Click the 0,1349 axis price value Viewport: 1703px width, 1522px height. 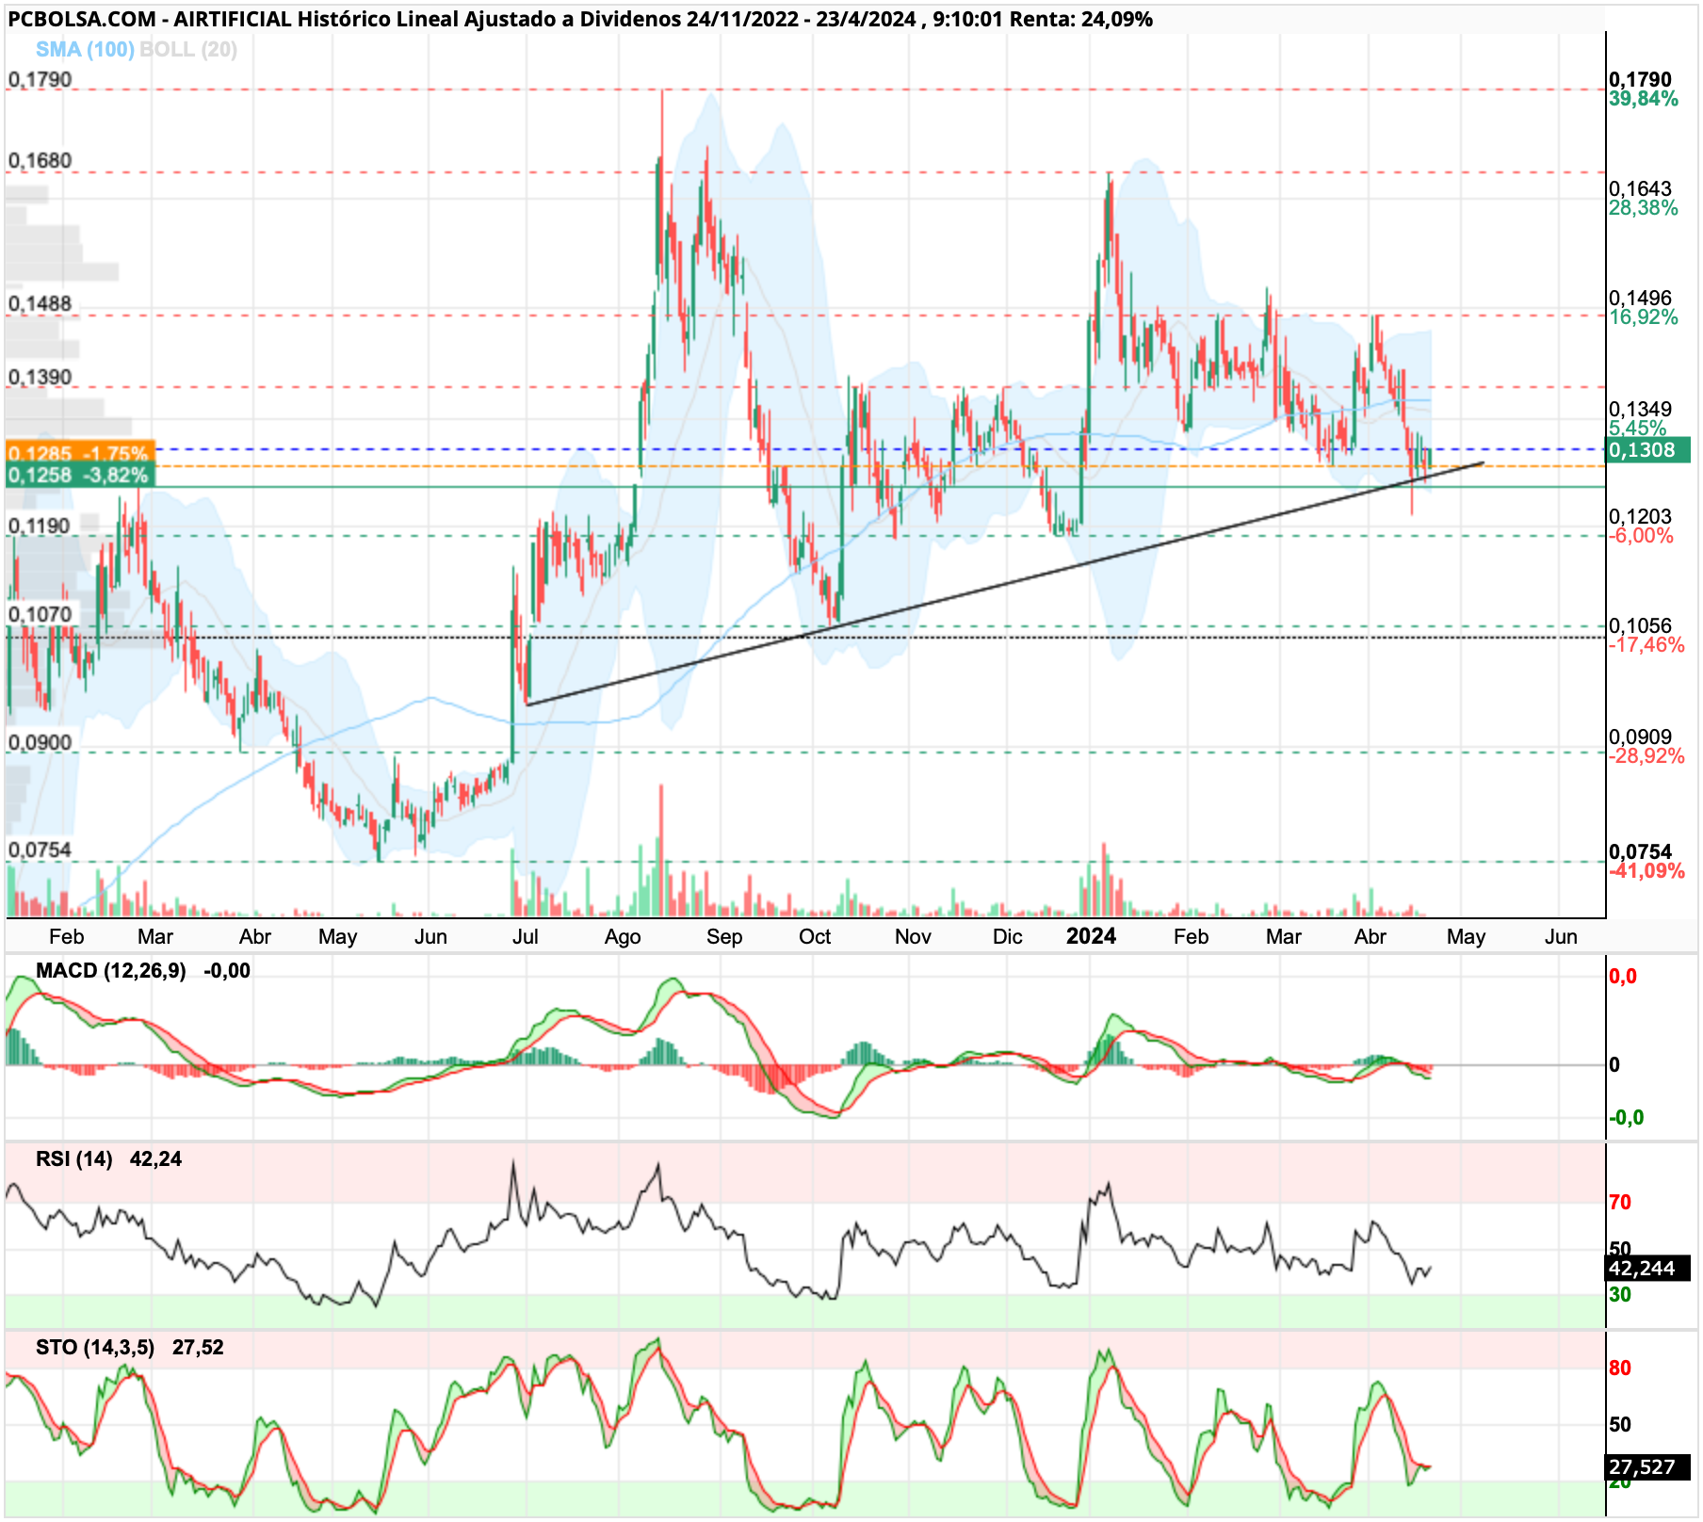click(1640, 409)
